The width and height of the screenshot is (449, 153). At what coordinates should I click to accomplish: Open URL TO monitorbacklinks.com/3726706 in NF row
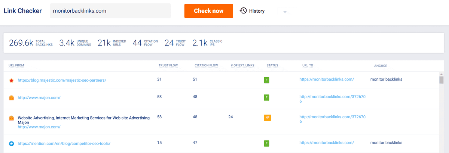(332, 119)
